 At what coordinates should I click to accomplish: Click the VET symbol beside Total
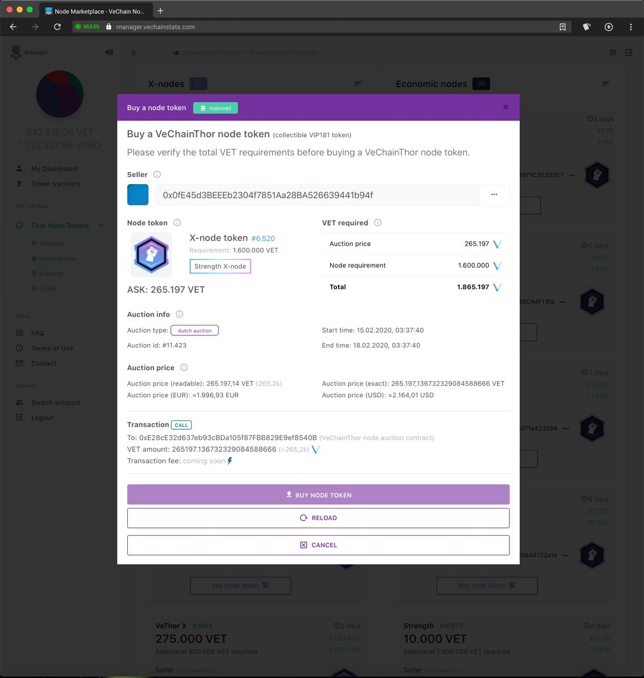pos(497,287)
